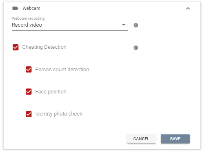204x152 pixels.
Task: Click the info icon beside Cheating Detection
Action: [136, 48]
